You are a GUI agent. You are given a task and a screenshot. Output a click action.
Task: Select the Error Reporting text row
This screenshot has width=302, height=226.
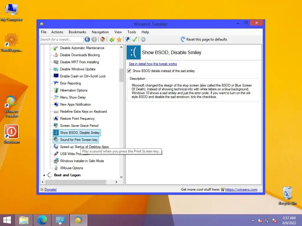[70, 83]
